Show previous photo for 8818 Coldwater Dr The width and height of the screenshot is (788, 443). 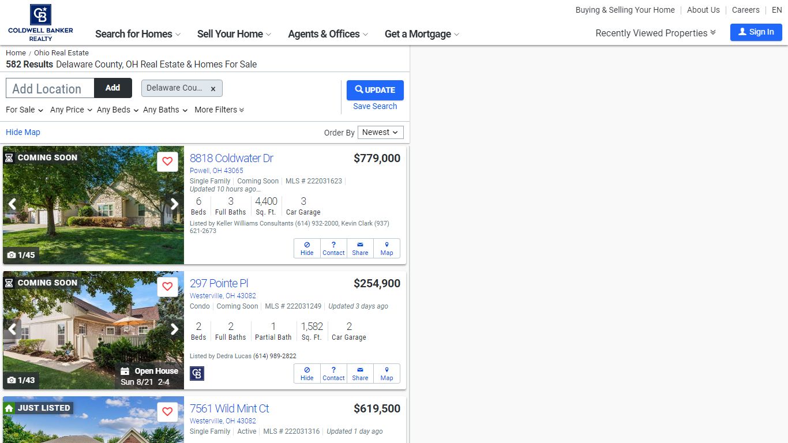coord(12,204)
